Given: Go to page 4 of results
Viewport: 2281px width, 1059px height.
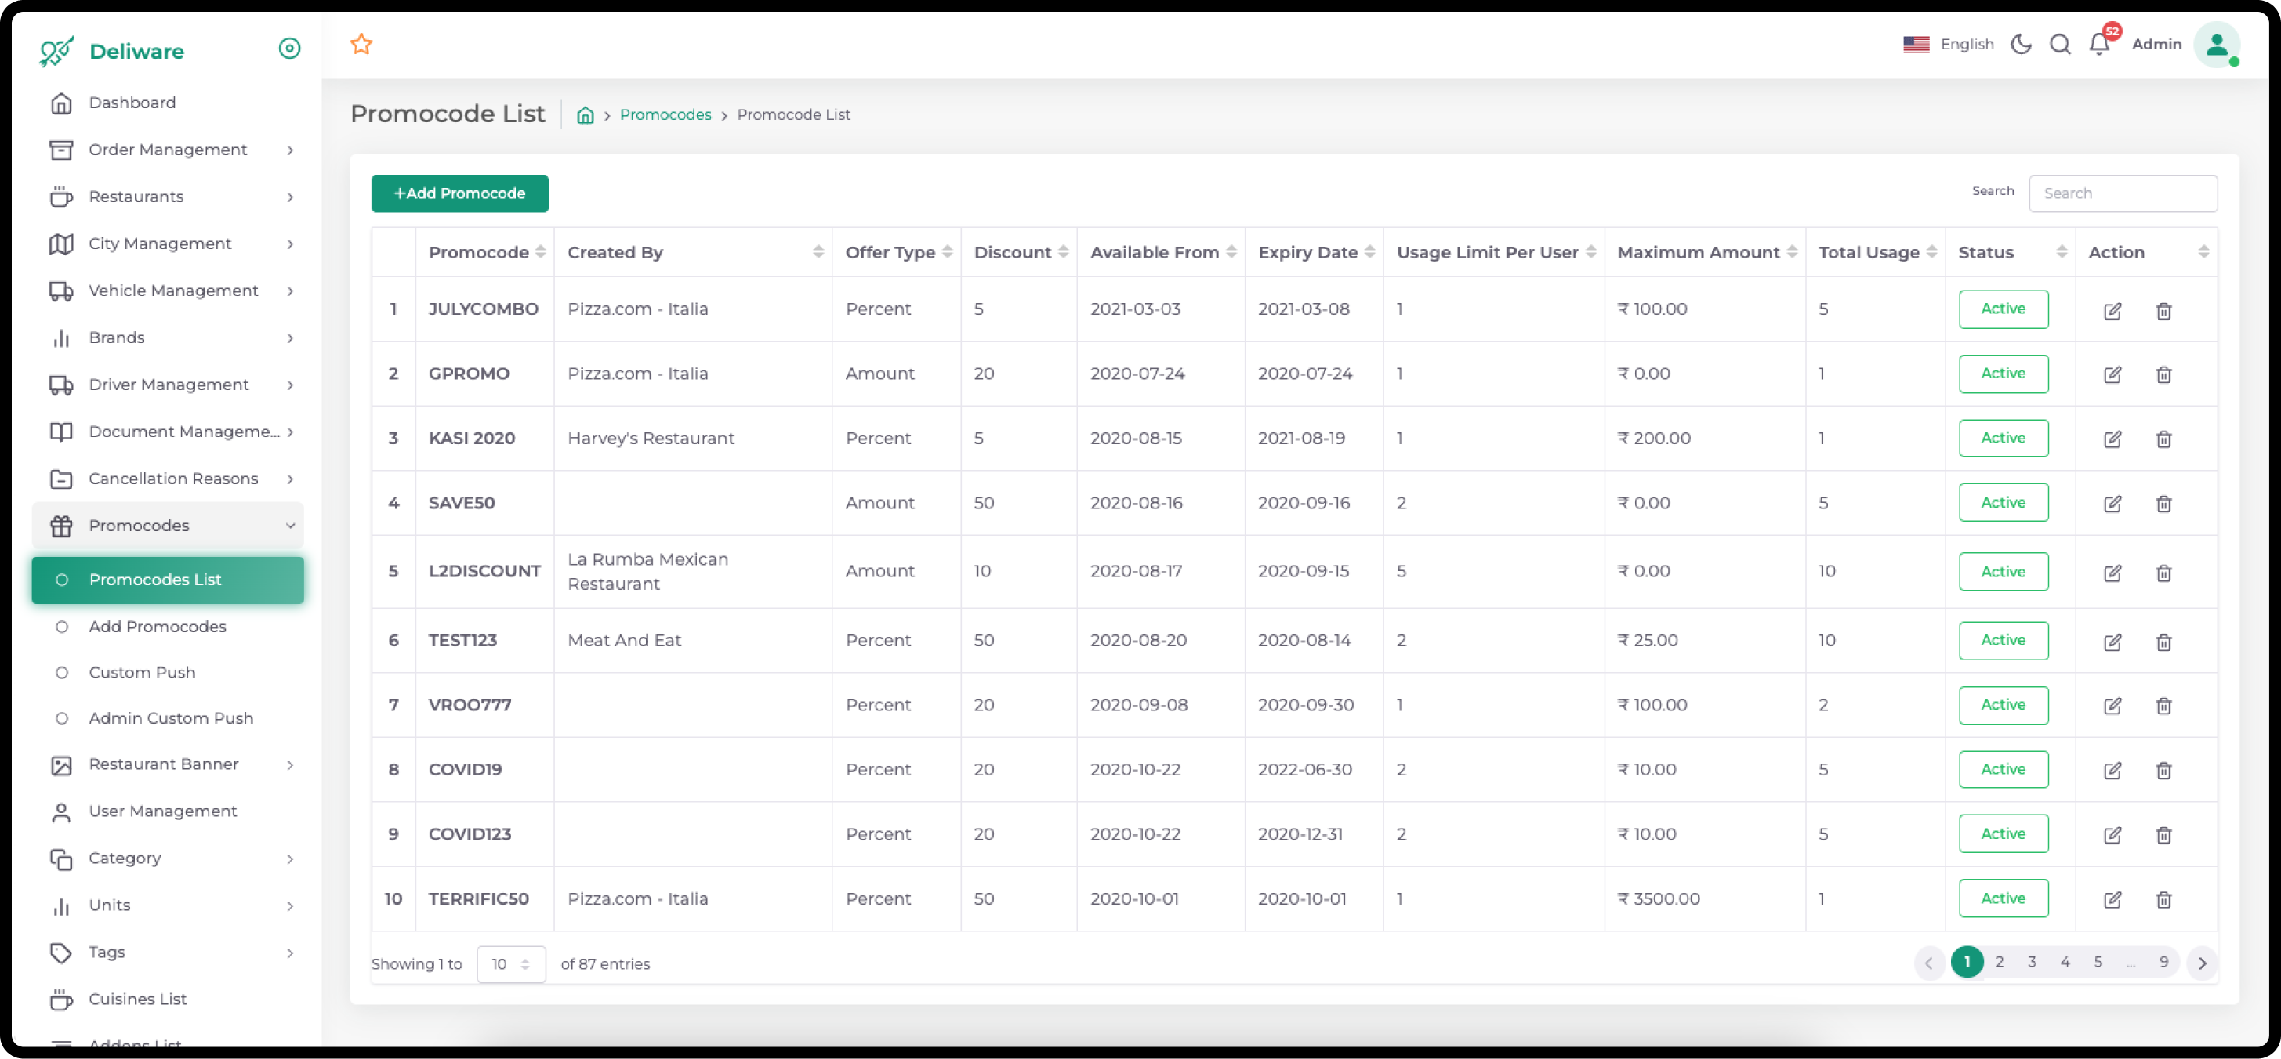Looking at the screenshot, I should pyautogui.click(x=2064, y=963).
